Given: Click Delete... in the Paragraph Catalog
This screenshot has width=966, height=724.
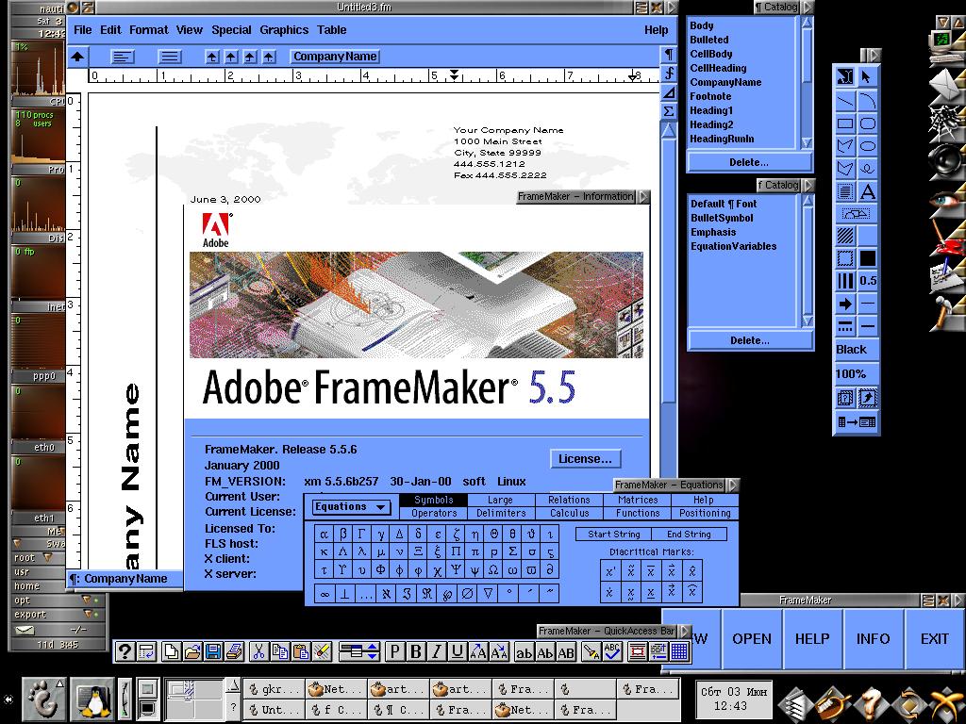Looking at the screenshot, I should [749, 162].
